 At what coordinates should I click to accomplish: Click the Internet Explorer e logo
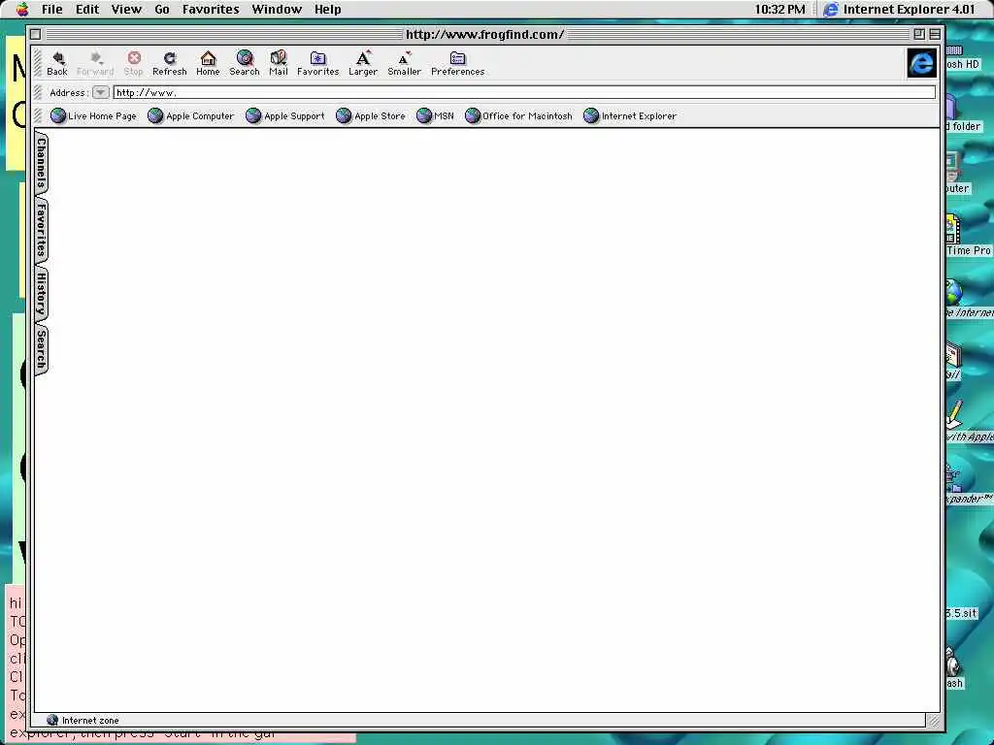(921, 63)
